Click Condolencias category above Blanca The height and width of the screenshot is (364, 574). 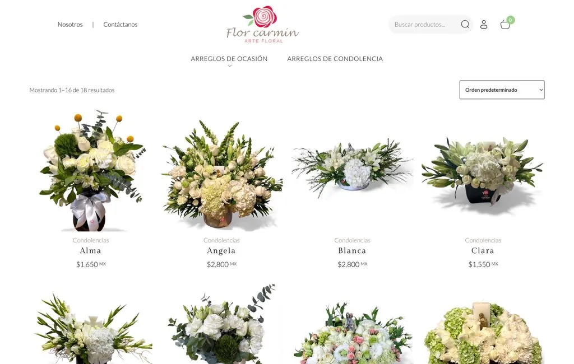(352, 240)
